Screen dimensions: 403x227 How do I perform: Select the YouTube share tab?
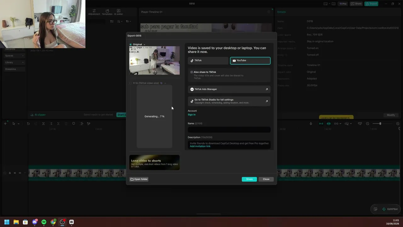(x=250, y=61)
